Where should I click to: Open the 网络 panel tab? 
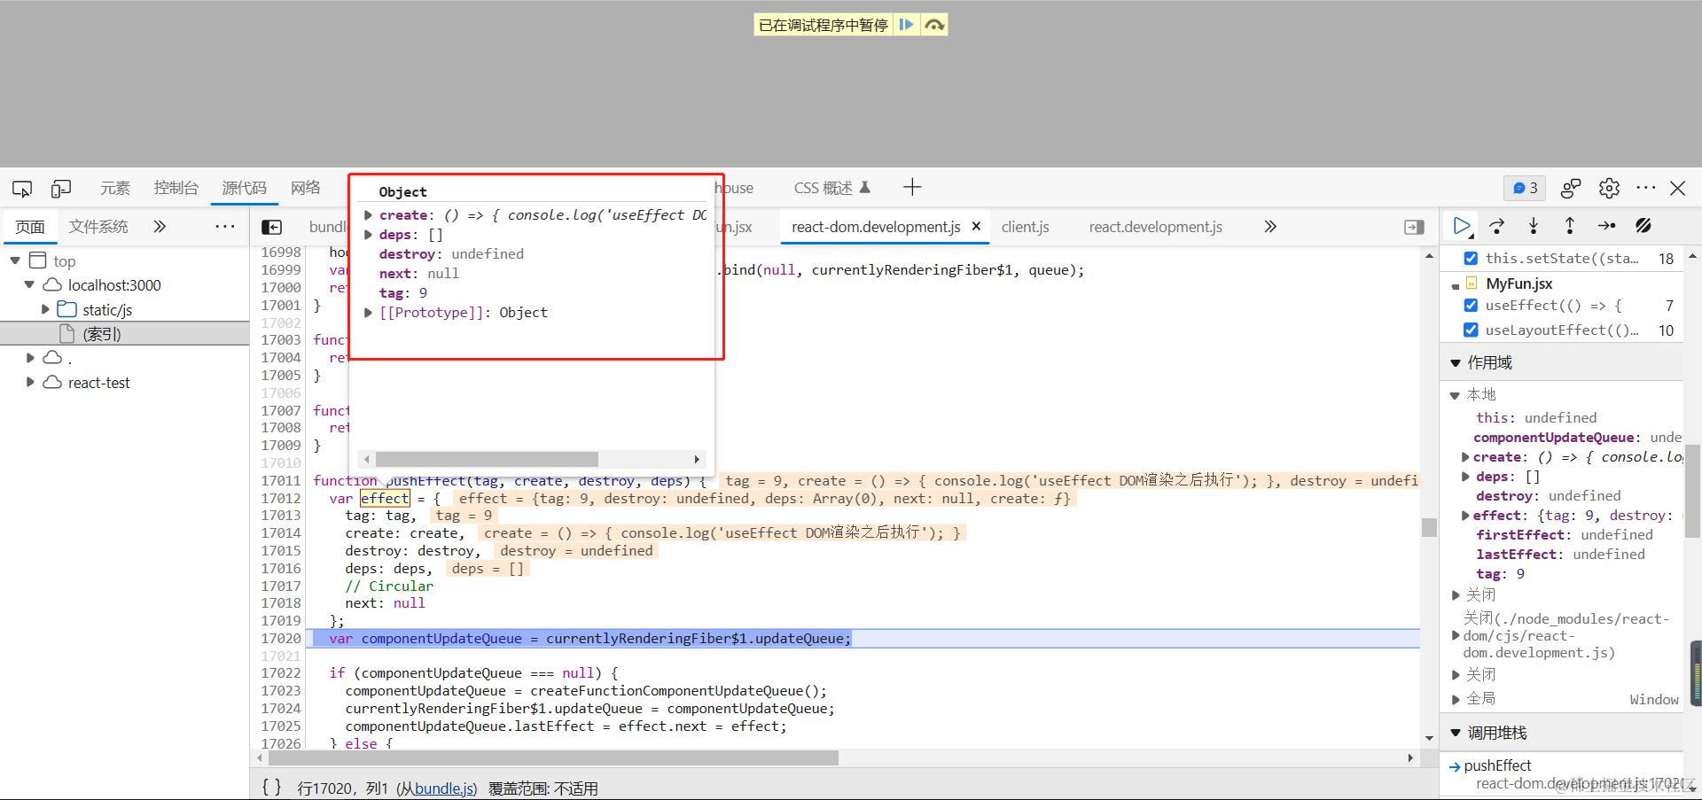coord(306,188)
